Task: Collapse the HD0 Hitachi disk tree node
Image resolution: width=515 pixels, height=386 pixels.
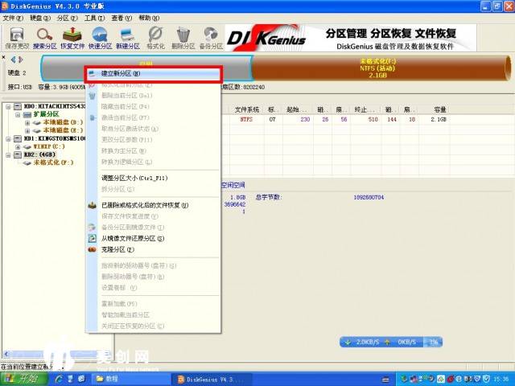Action: (7, 105)
